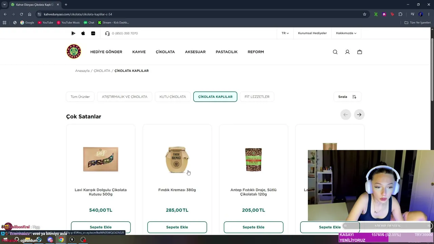Open the HEDİYE GÖNDER menu

coord(106,52)
